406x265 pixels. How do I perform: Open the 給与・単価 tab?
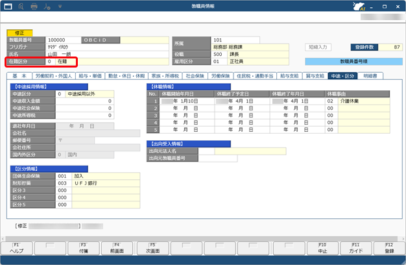[x=90, y=76]
